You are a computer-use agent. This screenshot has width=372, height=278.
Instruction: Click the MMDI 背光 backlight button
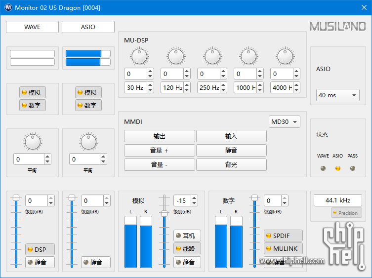tap(231, 164)
